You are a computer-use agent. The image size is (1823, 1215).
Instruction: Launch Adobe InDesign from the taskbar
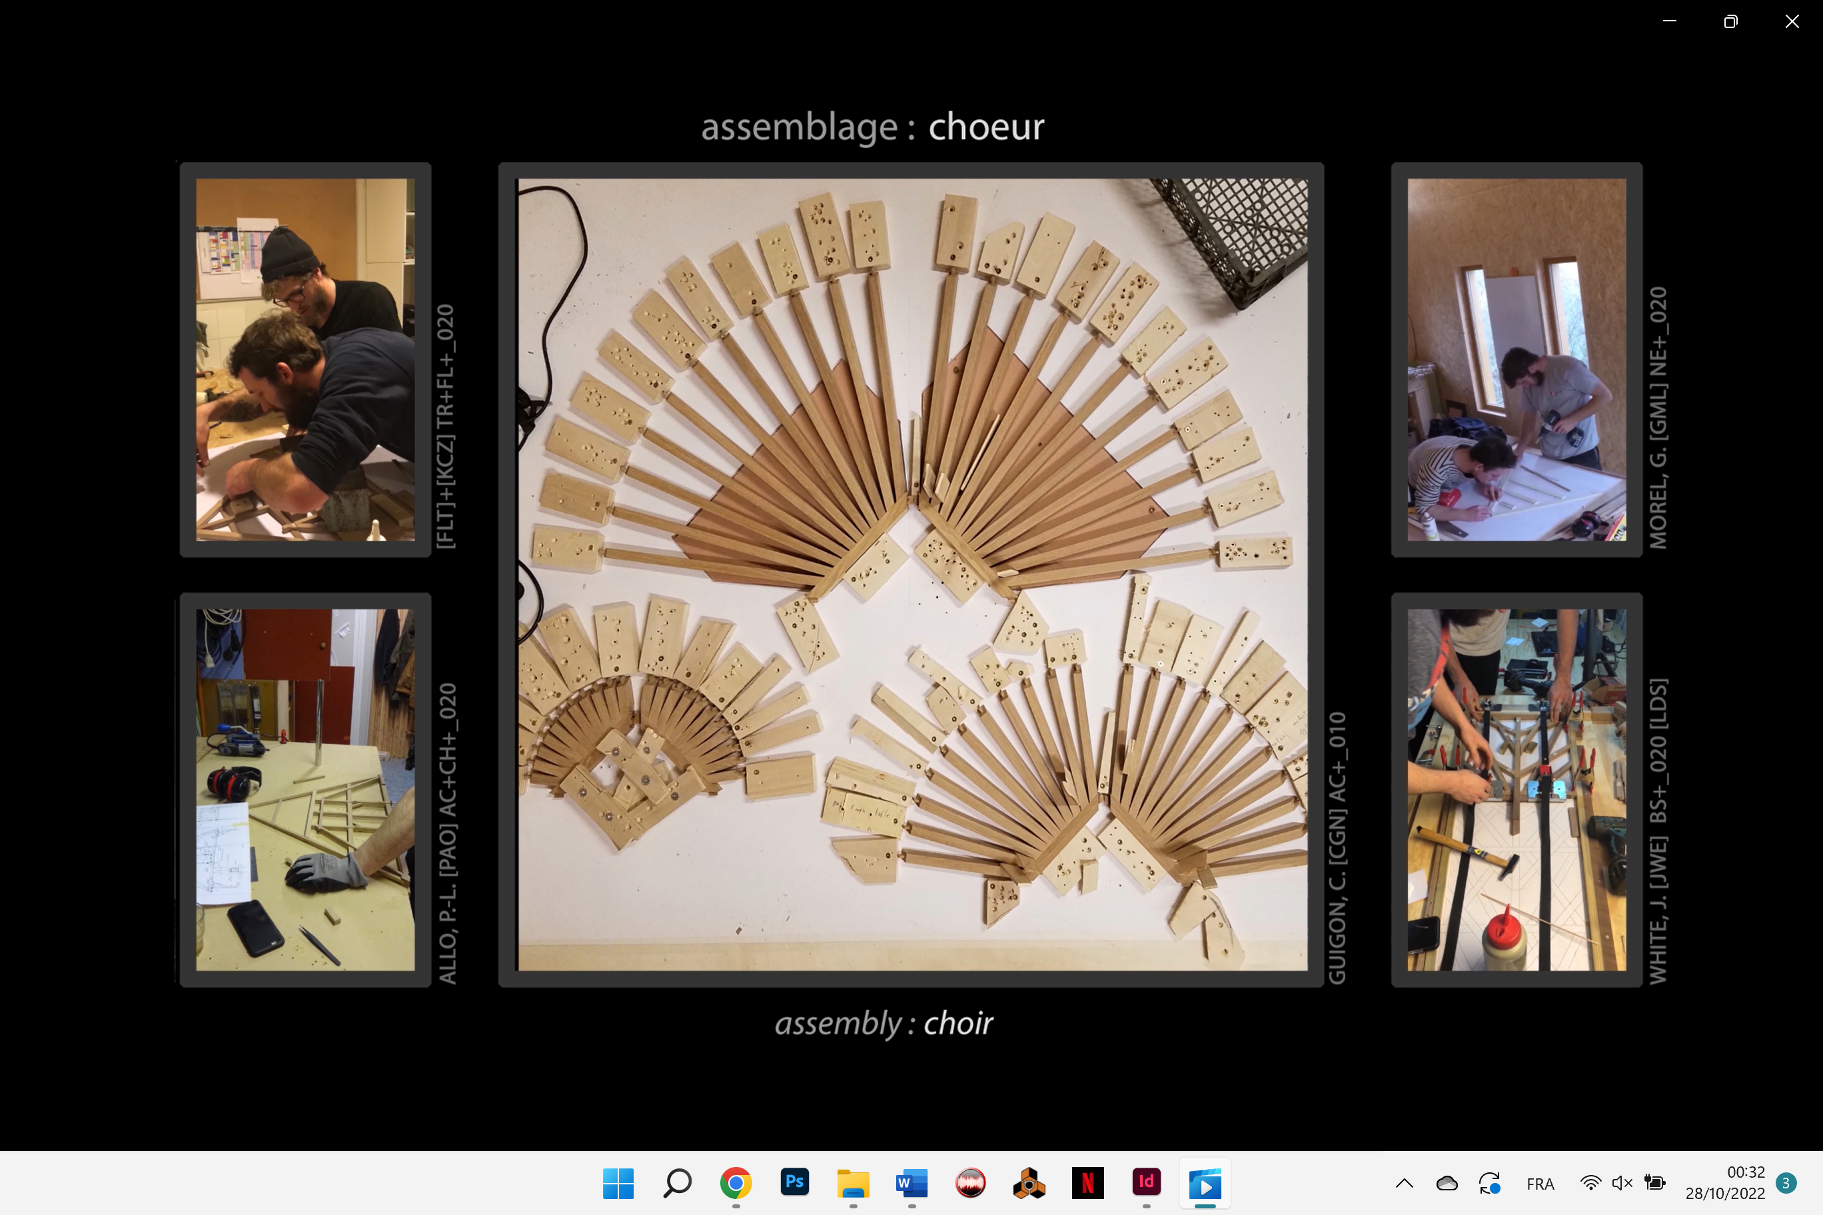[1146, 1182]
